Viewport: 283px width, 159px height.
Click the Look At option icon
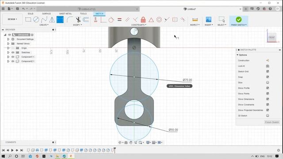[268, 66]
